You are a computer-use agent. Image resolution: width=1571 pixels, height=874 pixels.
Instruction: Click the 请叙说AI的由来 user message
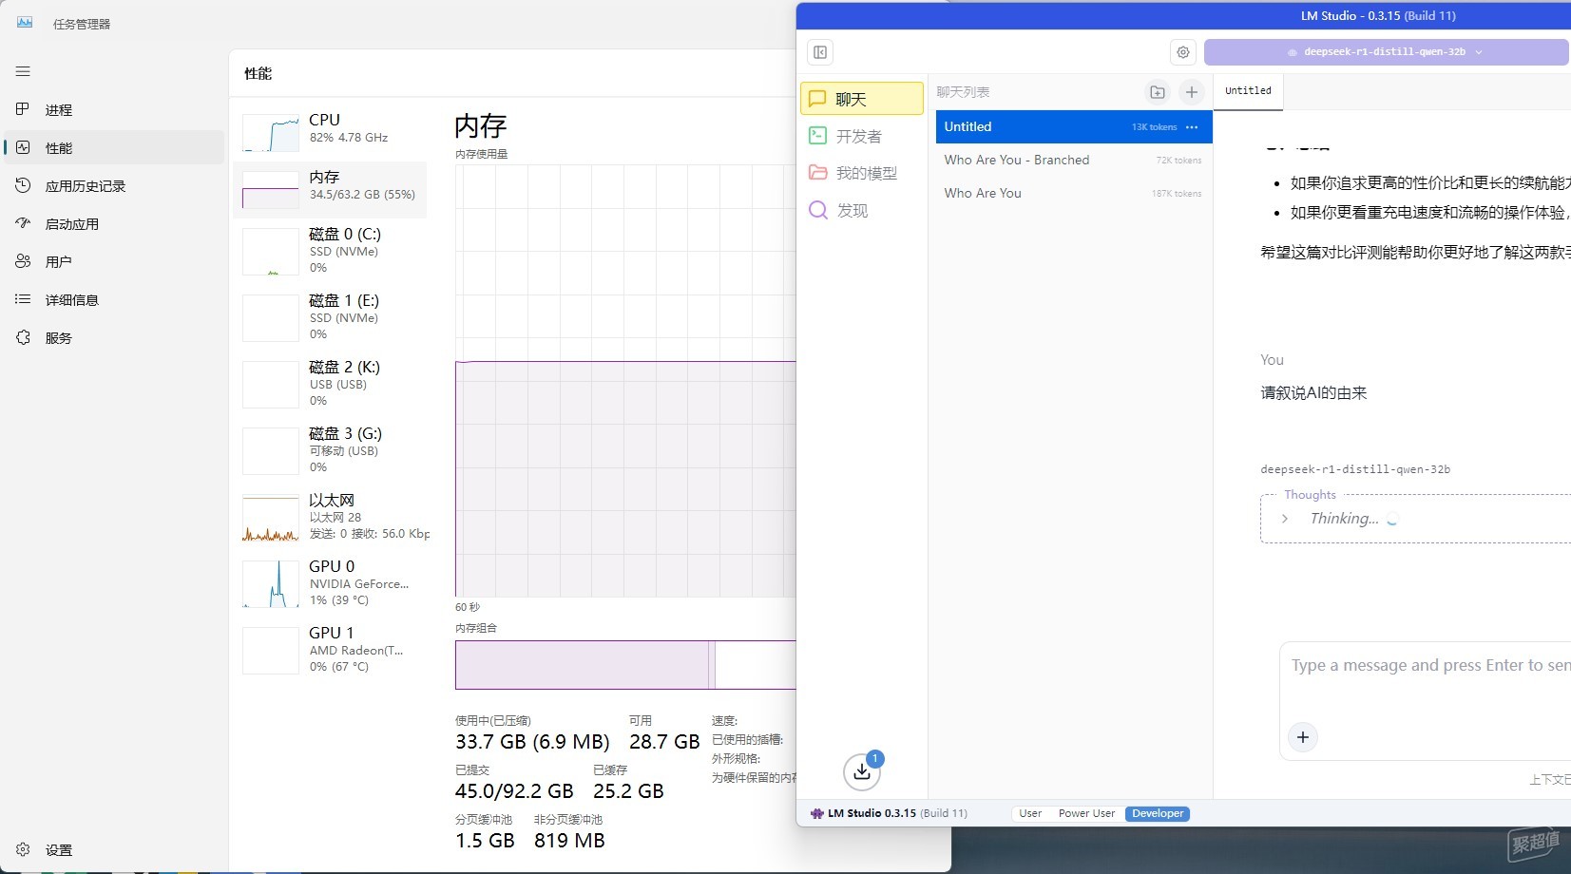pos(1313,393)
